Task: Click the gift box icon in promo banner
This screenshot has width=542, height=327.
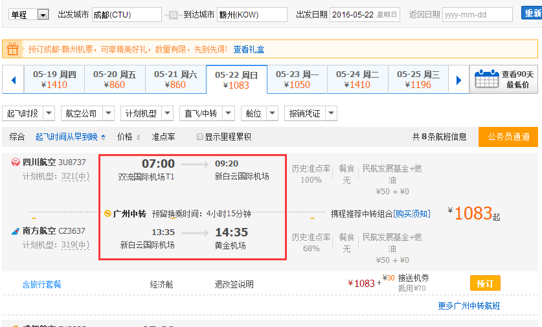Action: (x=13, y=49)
